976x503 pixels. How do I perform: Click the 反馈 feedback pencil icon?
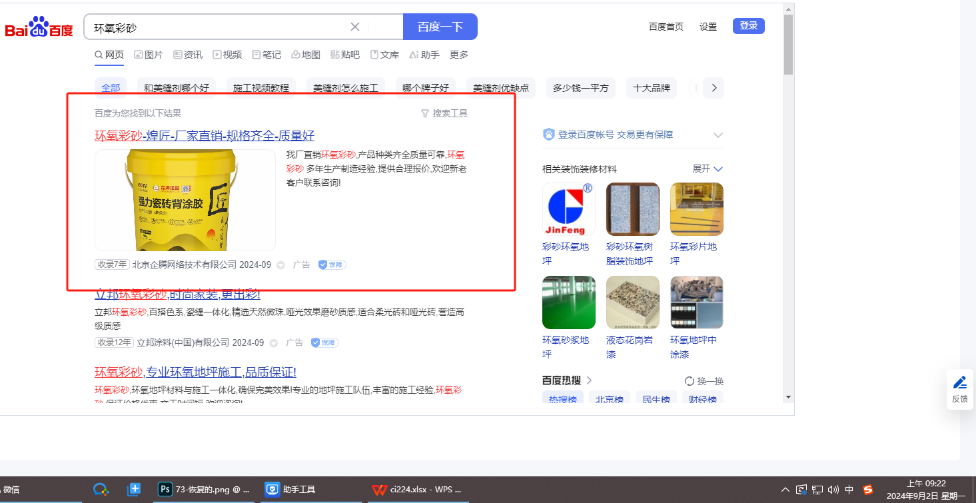tap(960, 382)
